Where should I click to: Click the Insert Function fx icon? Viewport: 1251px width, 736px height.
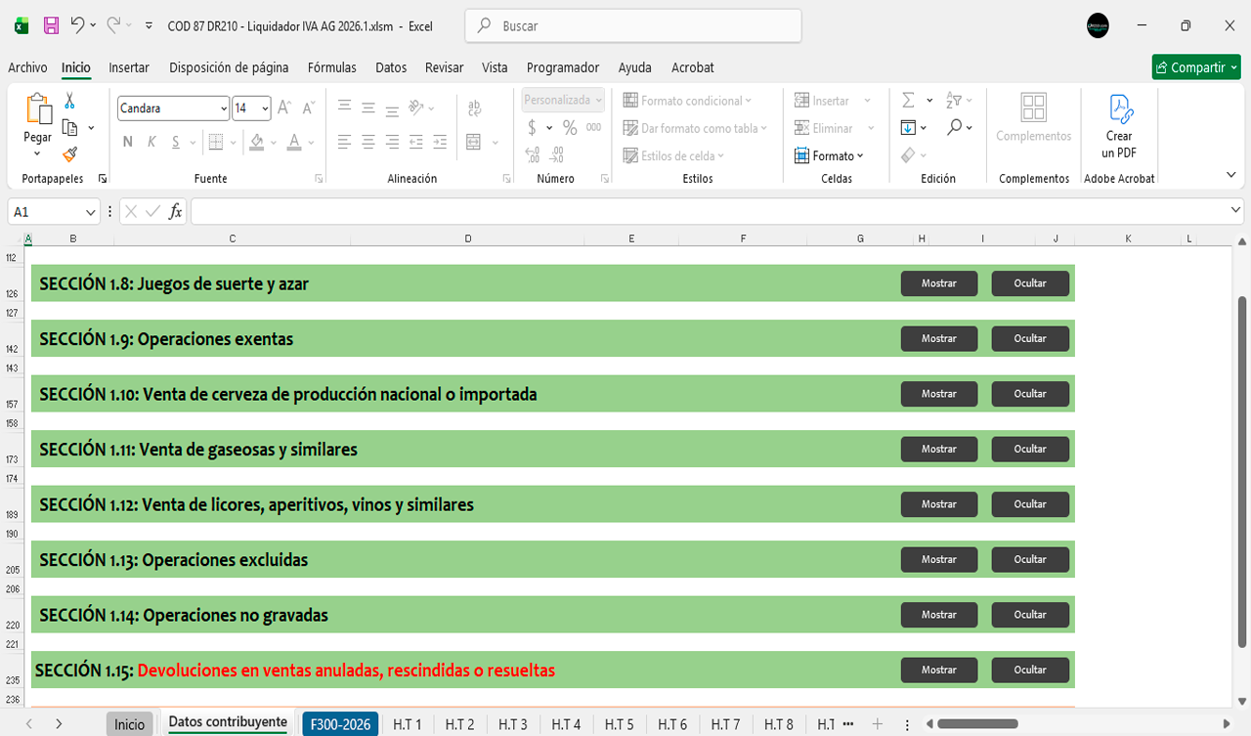click(x=175, y=211)
